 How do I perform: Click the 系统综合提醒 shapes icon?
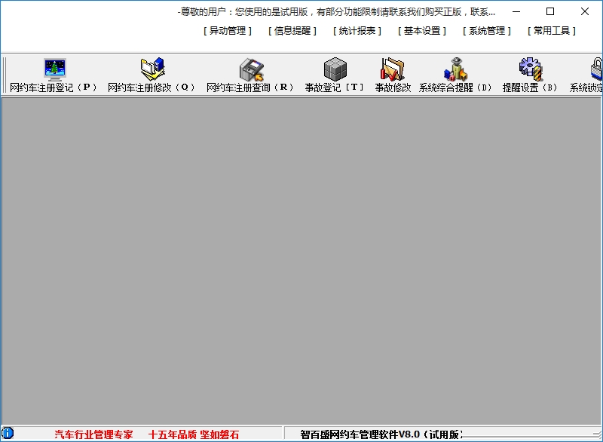(x=455, y=69)
